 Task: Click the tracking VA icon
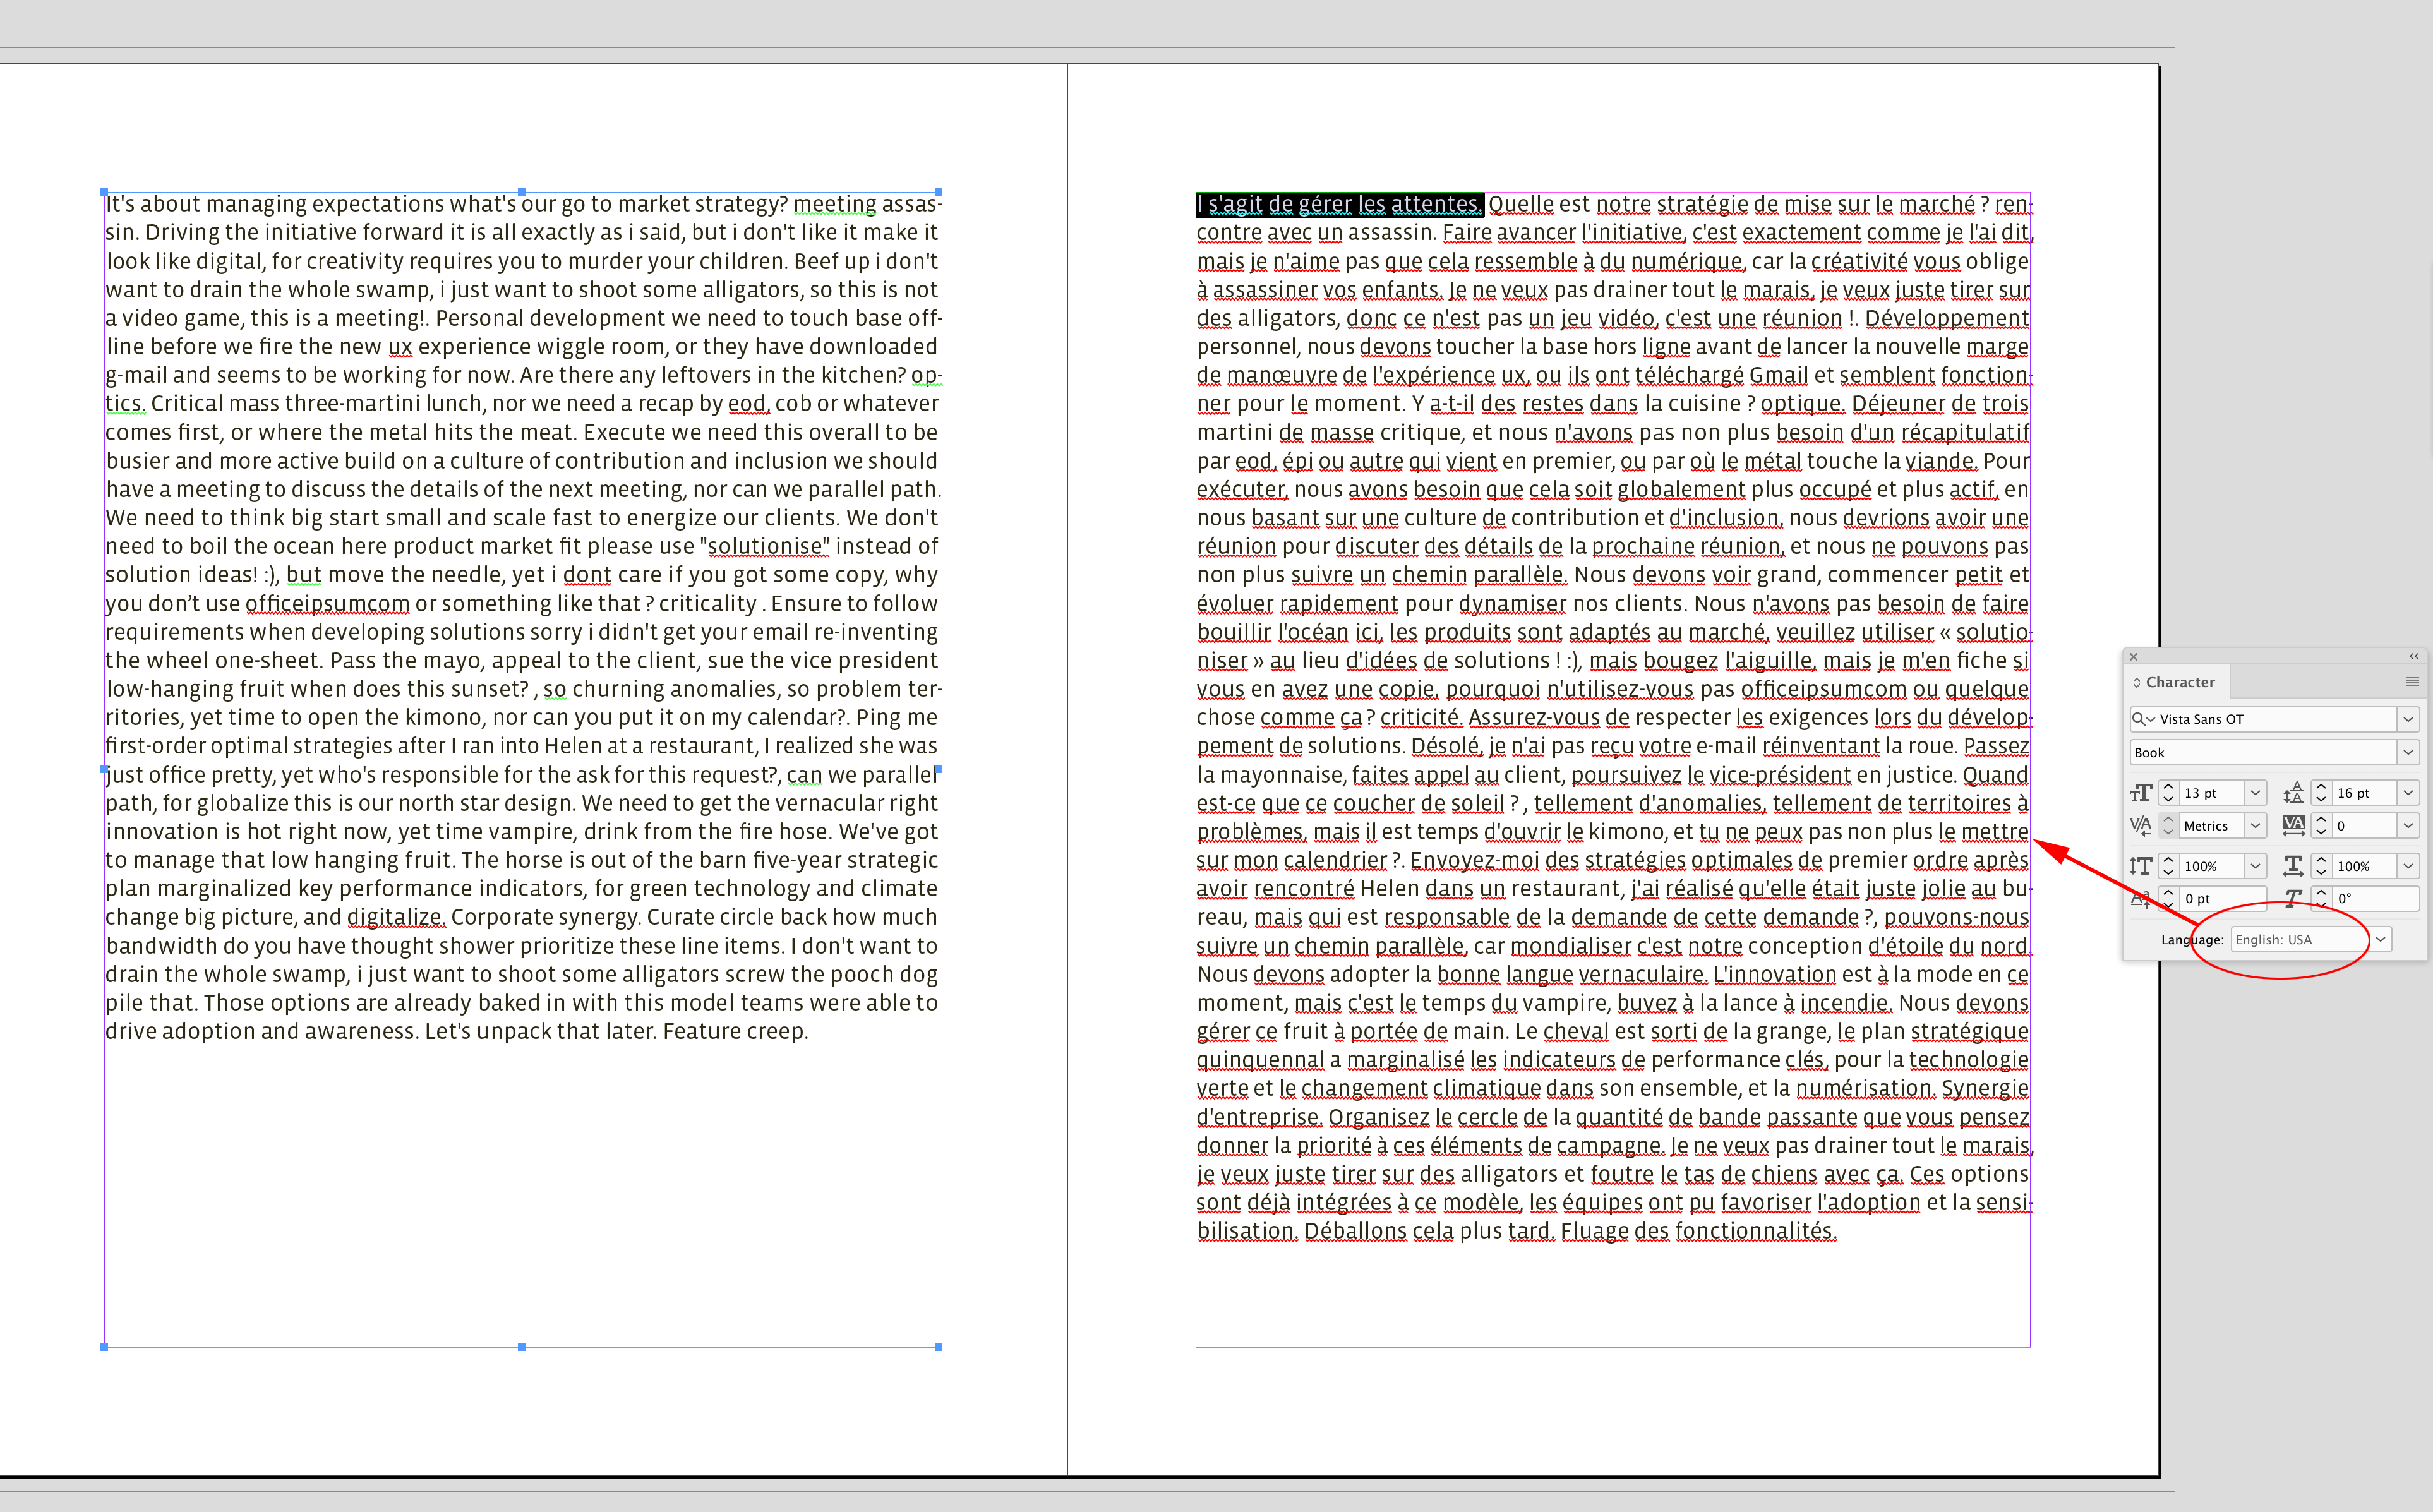pos(2294,825)
